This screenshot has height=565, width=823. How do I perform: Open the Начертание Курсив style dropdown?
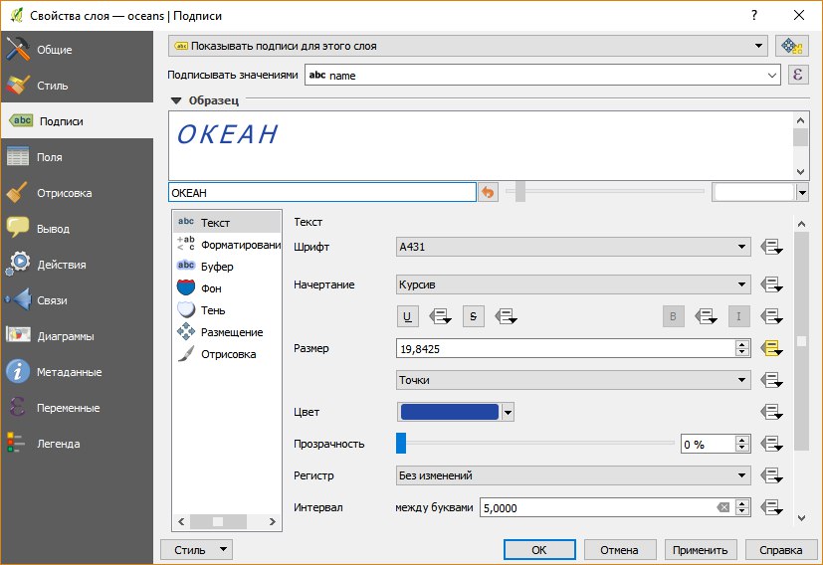click(x=572, y=284)
